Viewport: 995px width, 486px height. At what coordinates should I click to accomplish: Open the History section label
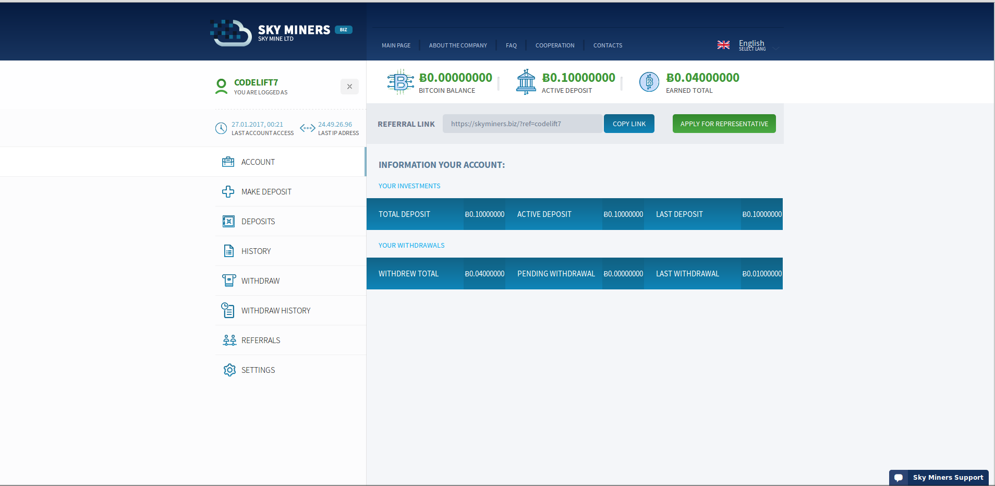tap(256, 251)
